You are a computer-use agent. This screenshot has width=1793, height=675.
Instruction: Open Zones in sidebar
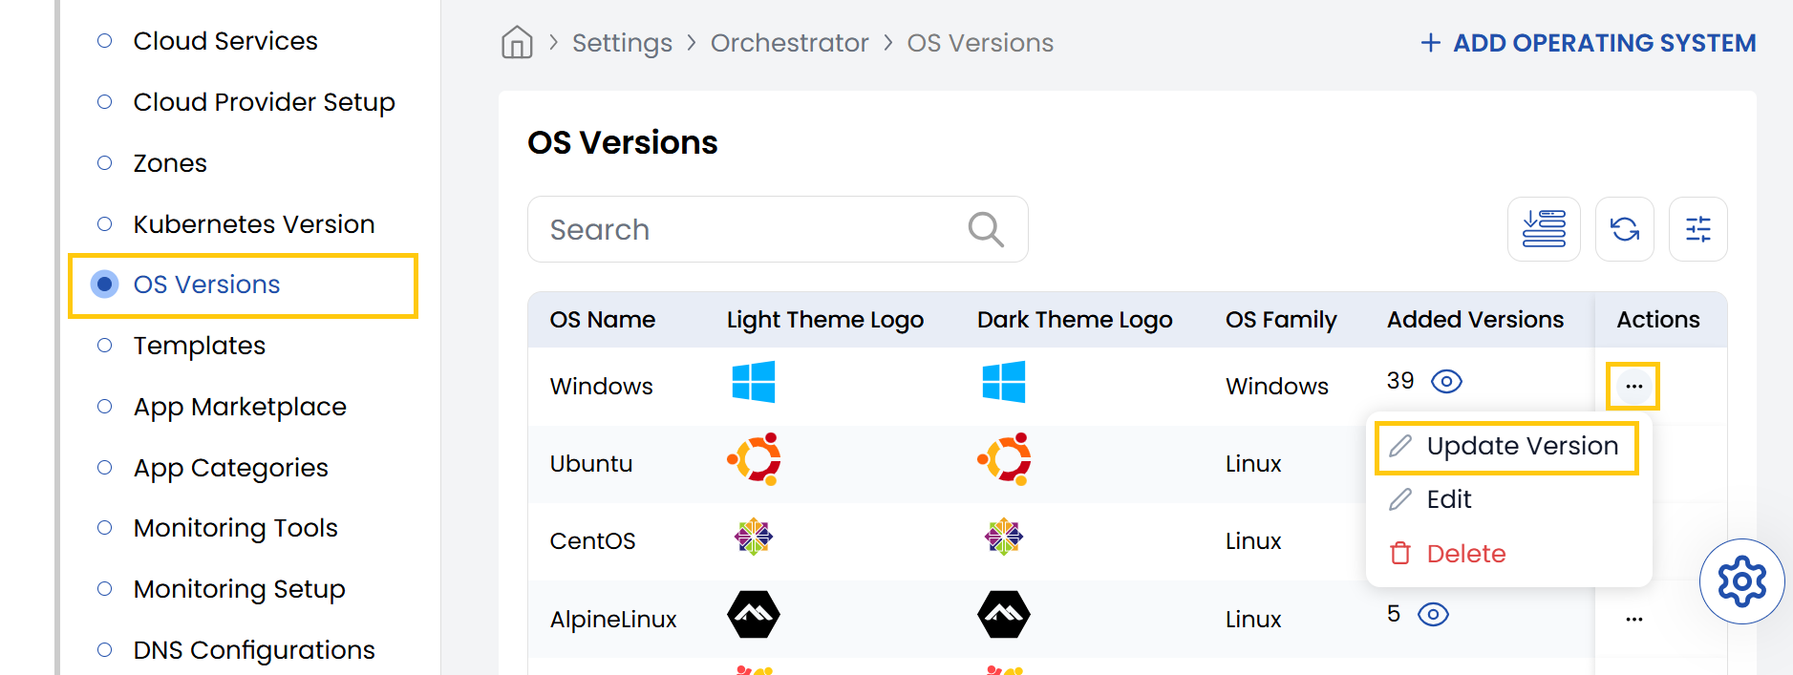point(170,163)
